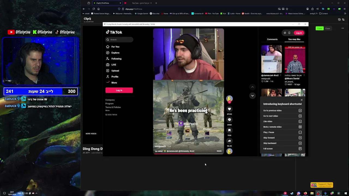Image resolution: width=349 pixels, height=196 pixels.
Task: Open options for the @Moers Daniel card
Action: [x=304, y=75]
